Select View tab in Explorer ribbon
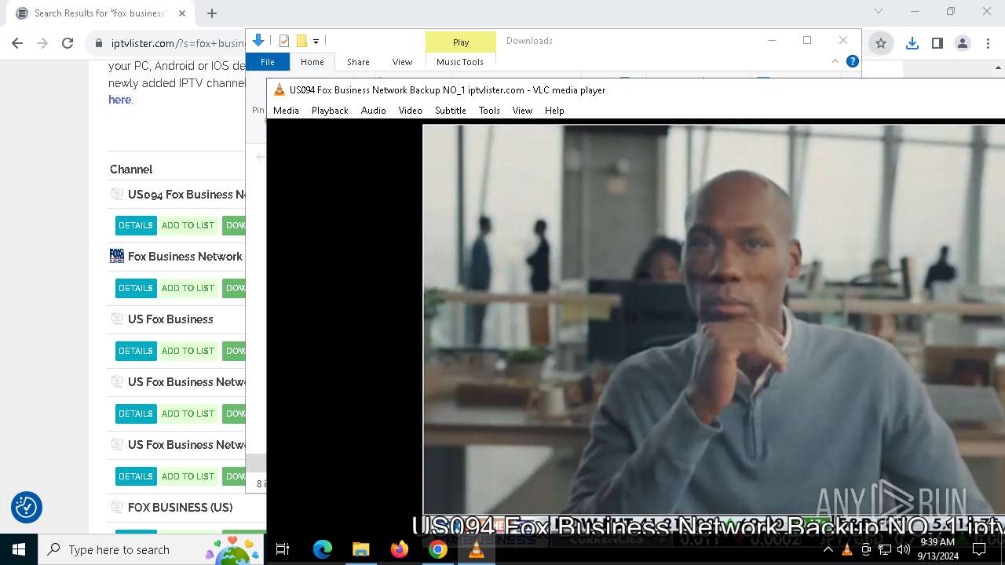This screenshot has height=565, width=1005. [x=402, y=62]
